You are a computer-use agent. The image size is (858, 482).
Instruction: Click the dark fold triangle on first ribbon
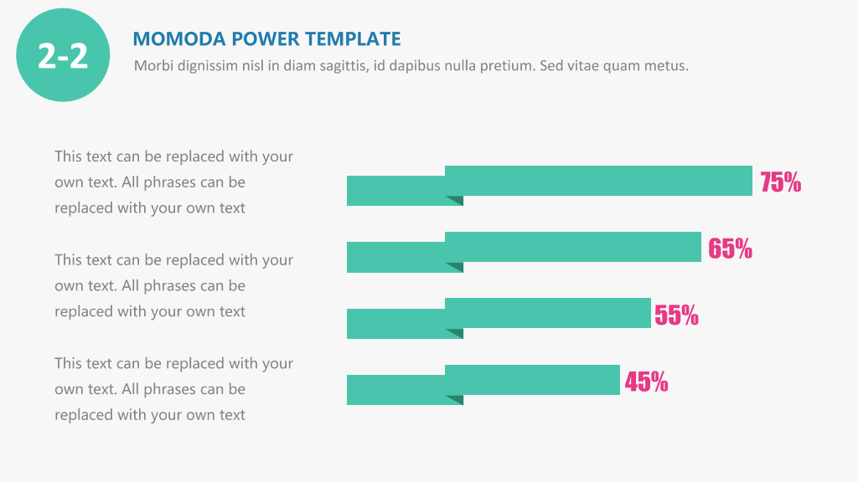pos(457,200)
